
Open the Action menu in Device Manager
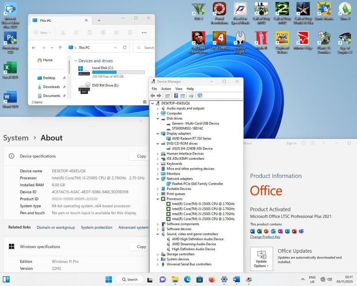(166, 89)
